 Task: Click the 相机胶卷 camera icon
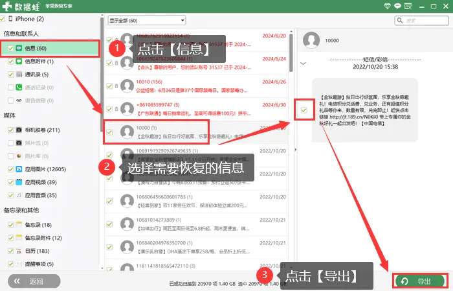pyautogui.click(x=19, y=130)
